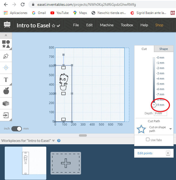Click the rotation handle above the selection

63,55
